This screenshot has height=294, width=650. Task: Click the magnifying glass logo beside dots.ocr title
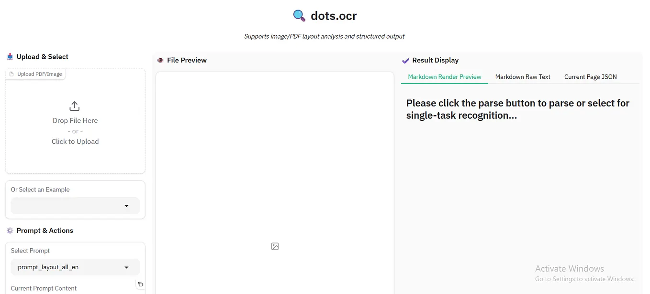[298, 15]
